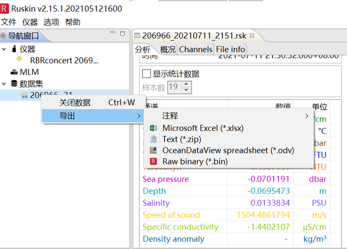Switch to the Channels tab
Screen dimensions: 347x249
point(195,49)
